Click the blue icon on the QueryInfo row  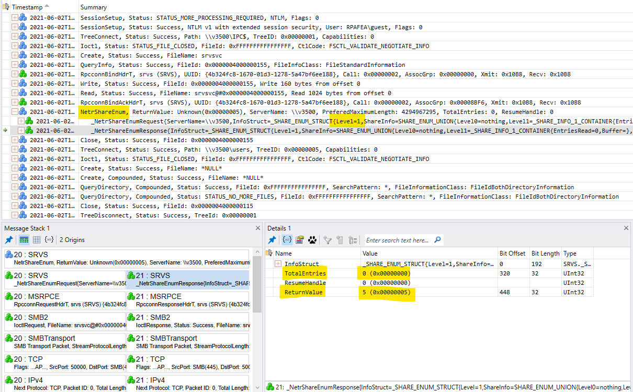click(x=22, y=64)
